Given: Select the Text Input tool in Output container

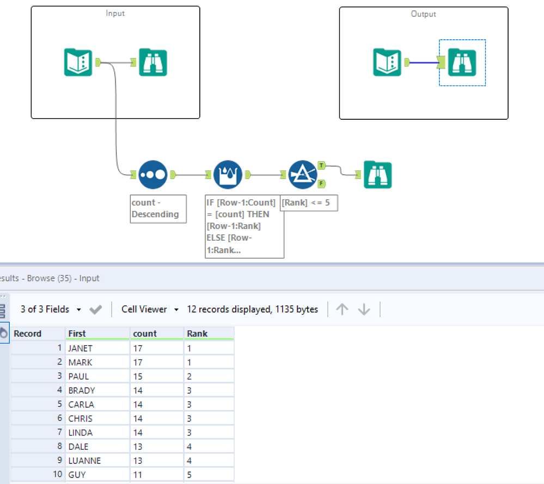Looking at the screenshot, I should tap(387, 63).
